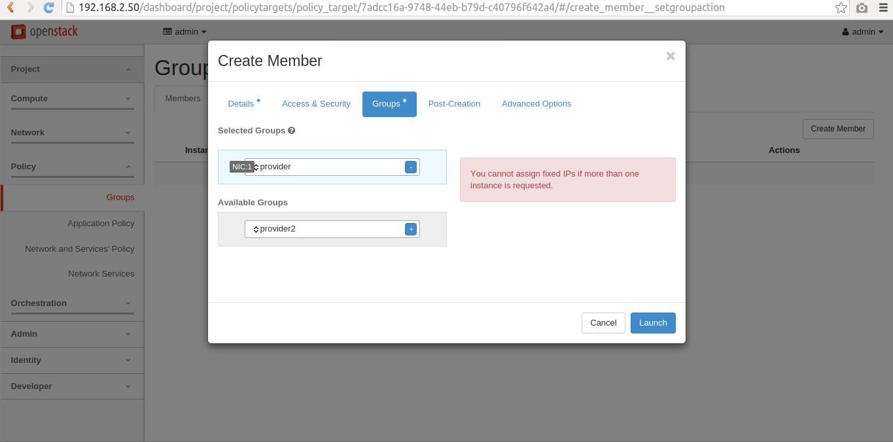Screen dimensions: 893x442
Task: Click the browser address bar
Action: (448, 8)
